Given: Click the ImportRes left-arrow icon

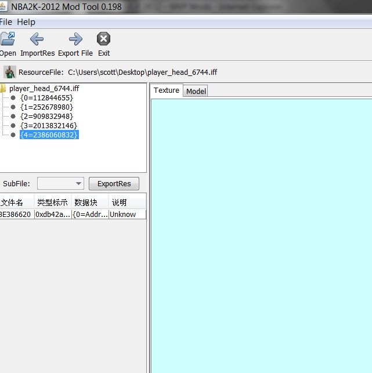Looking at the screenshot, I should [x=37, y=39].
